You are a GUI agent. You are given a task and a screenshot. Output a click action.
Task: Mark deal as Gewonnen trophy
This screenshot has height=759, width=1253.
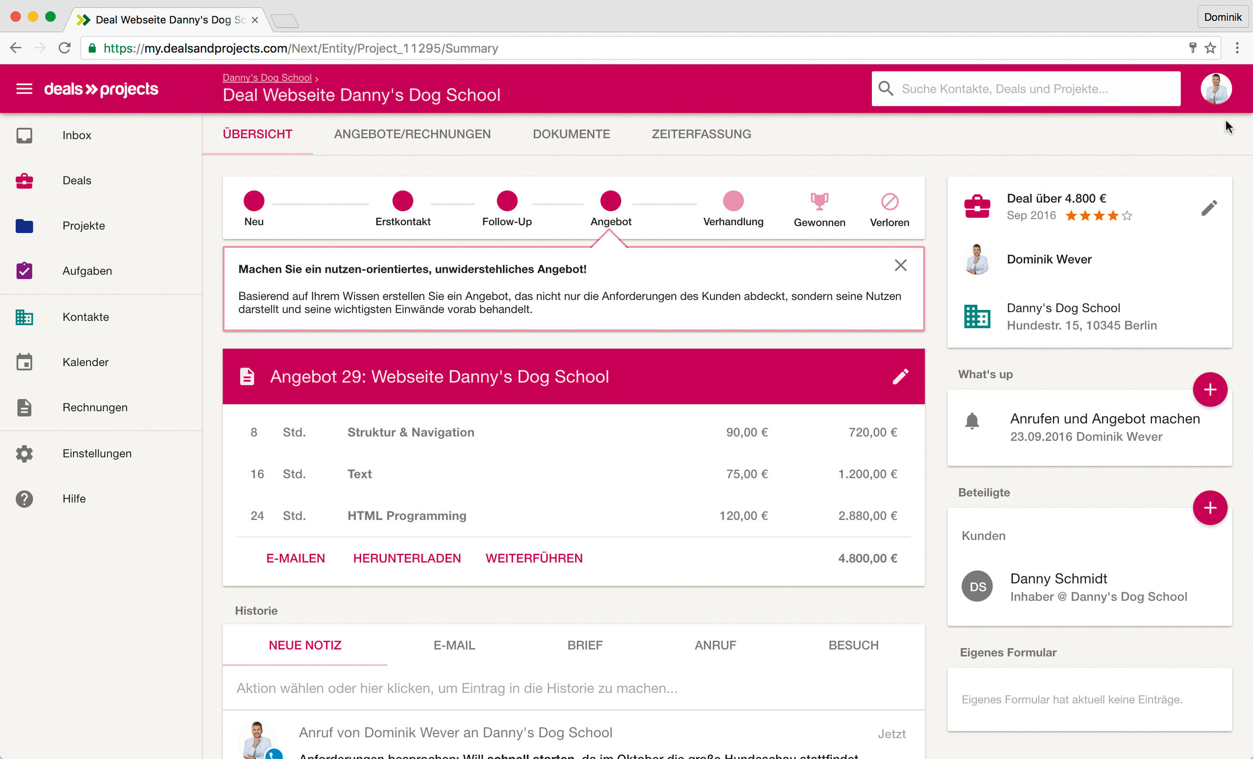(x=819, y=202)
